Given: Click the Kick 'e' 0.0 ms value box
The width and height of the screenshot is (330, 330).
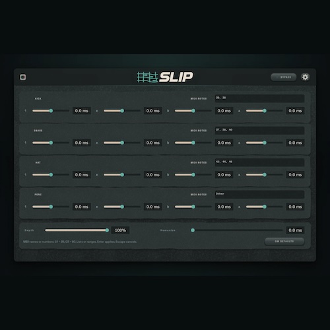Looking at the screenshot, I should point(153,111).
